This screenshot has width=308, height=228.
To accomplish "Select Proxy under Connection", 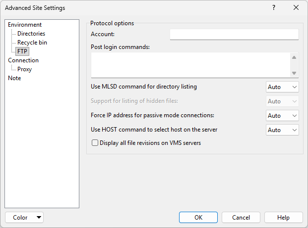I will [x=25, y=69].
